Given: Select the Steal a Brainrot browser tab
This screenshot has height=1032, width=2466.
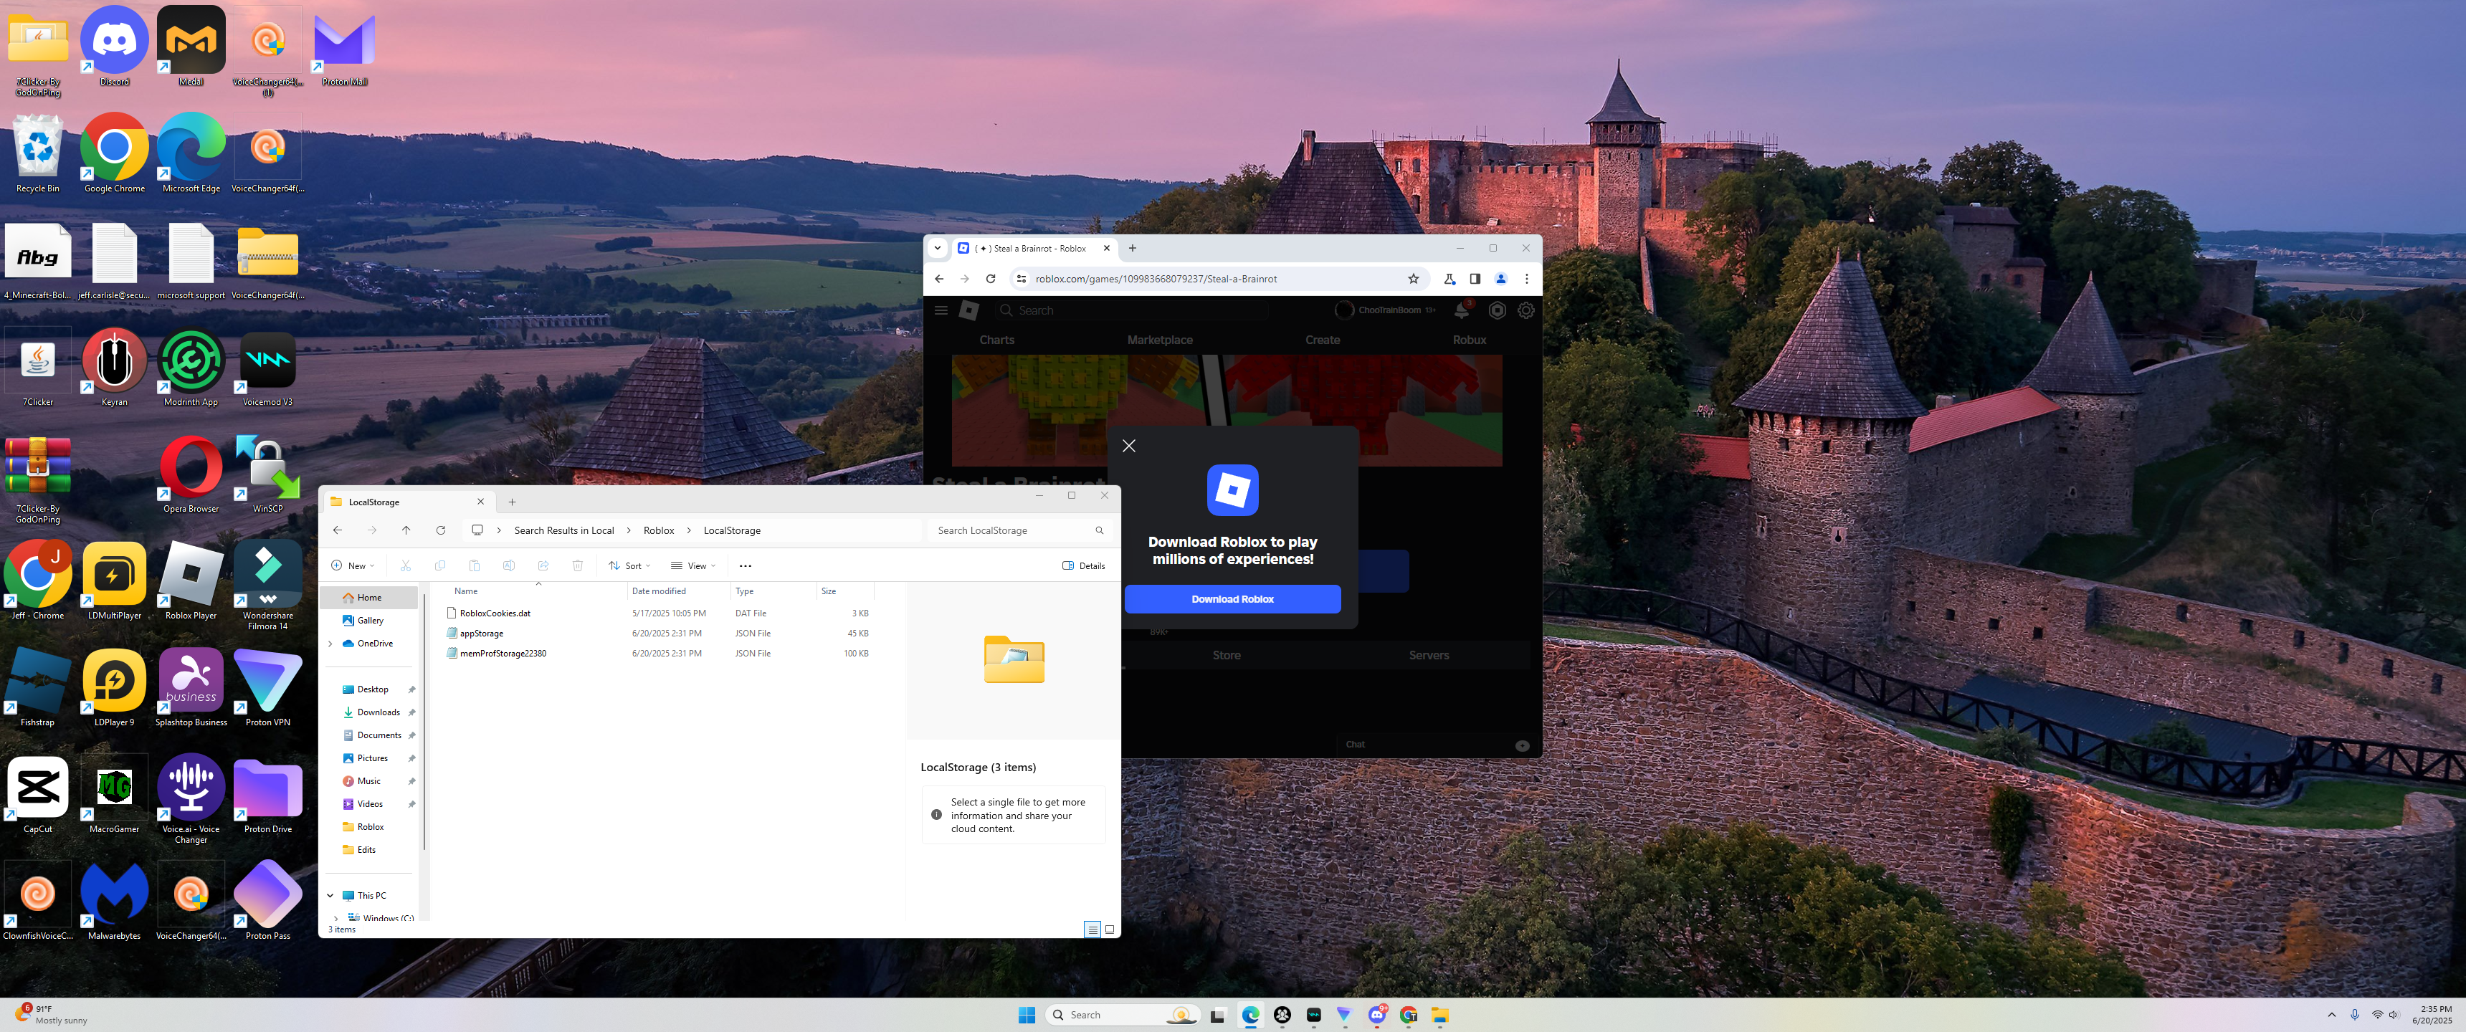Looking at the screenshot, I should coord(1034,248).
